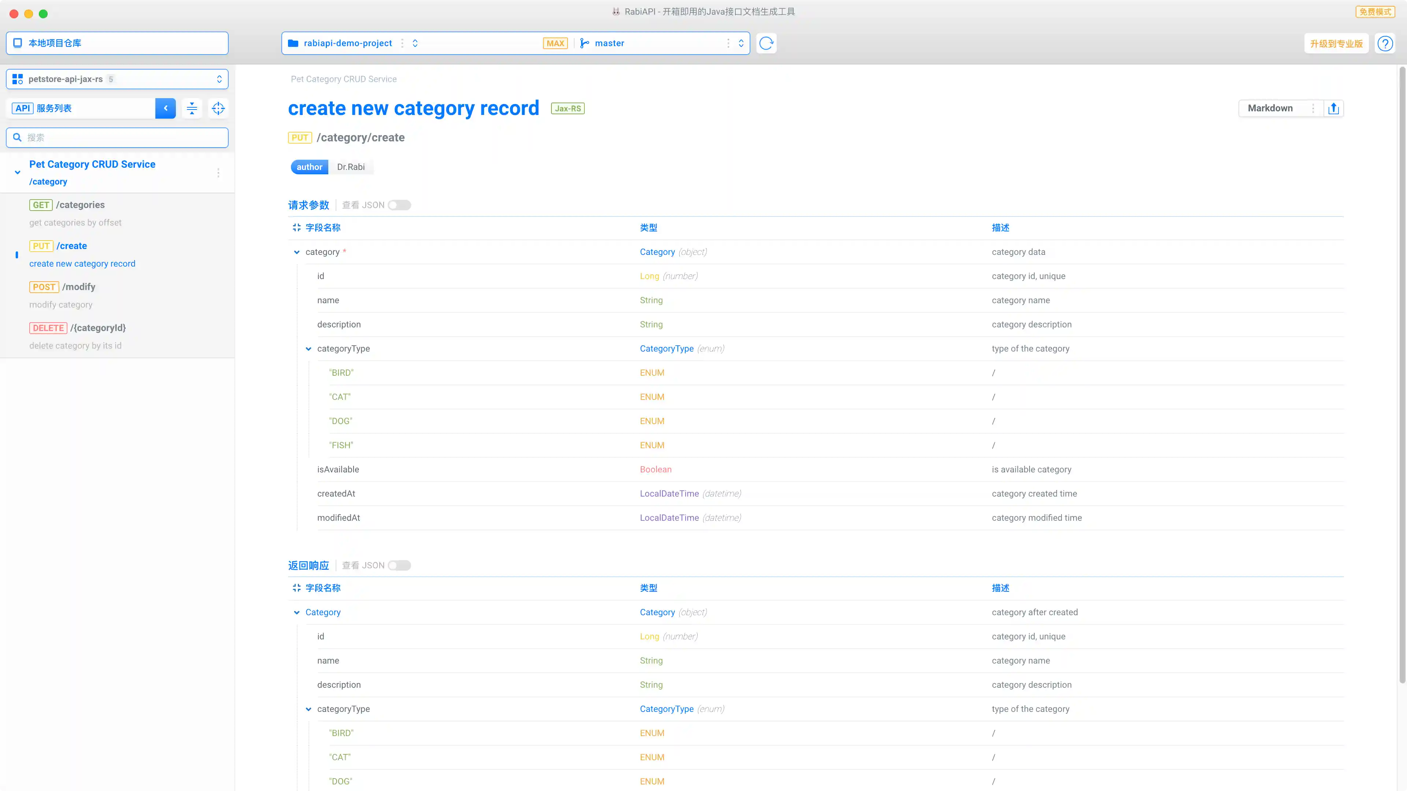
Task: Click the upgrade to pro button
Action: coord(1336,44)
